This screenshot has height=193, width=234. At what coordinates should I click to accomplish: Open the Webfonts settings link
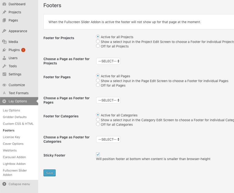[10, 151]
